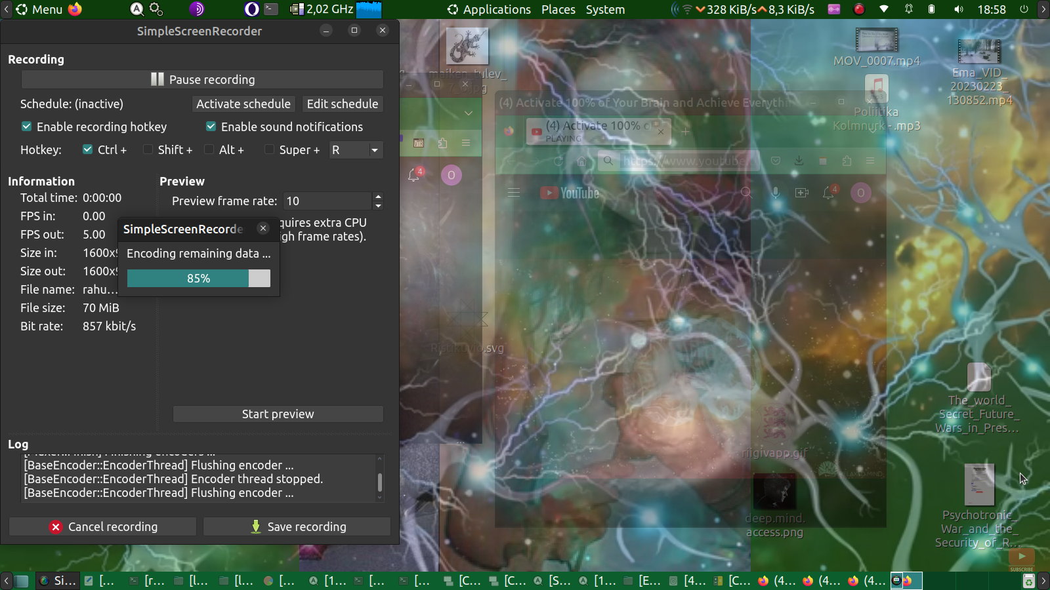Click the show desktop button in bottom panel
Image resolution: width=1050 pixels, height=590 pixels.
point(22,581)
